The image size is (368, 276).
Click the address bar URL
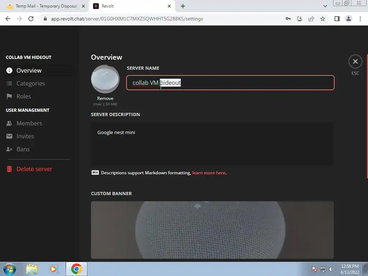[x=127, y=19]
